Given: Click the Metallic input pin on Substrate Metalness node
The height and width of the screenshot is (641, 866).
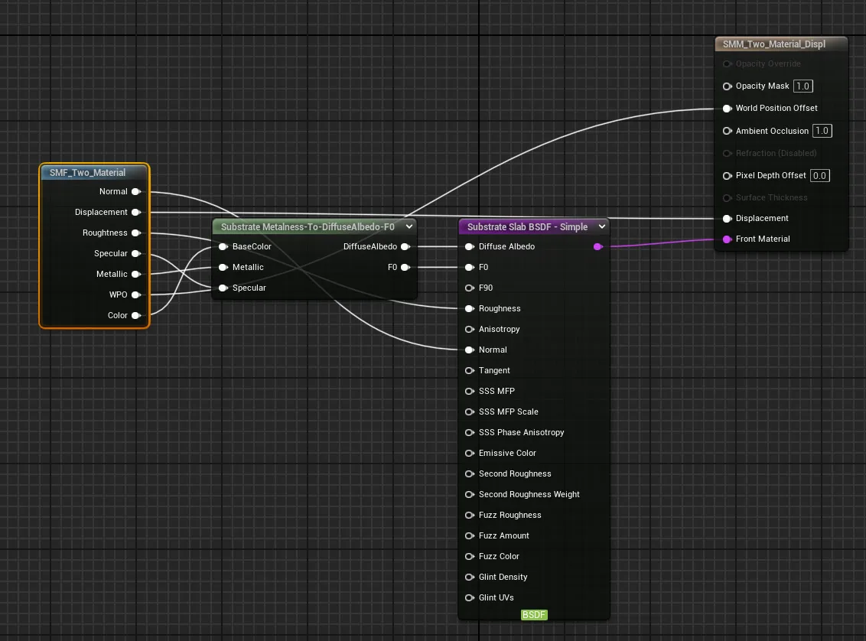Looking at the screenshot, I should pos(223,267).
